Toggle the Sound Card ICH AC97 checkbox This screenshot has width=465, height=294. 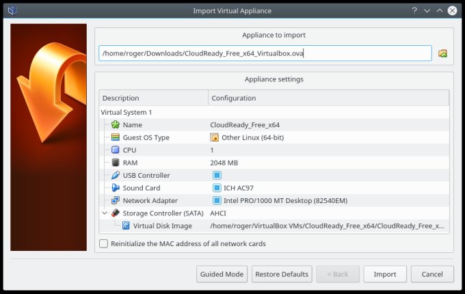tap(217, 188)
